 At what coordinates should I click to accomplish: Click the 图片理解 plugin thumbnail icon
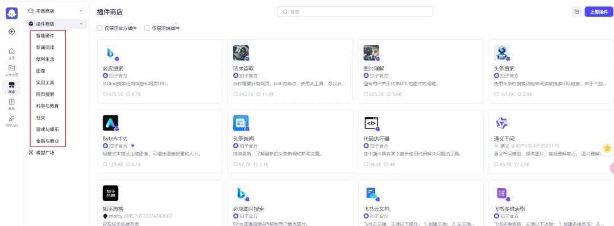pos(371,53)
